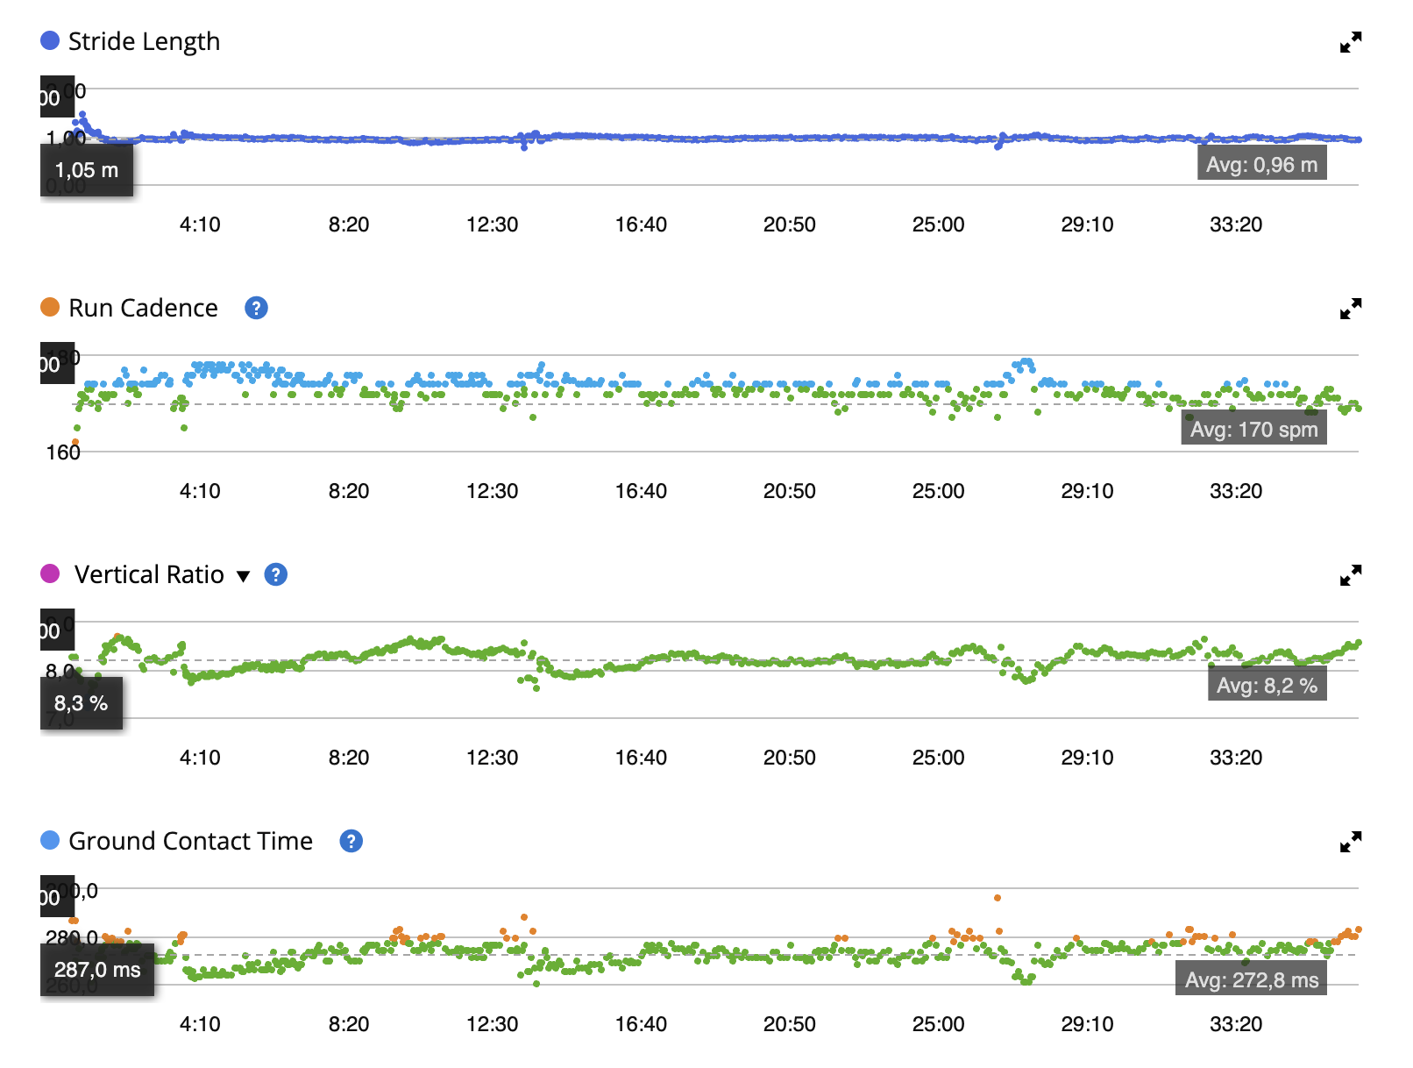1413x1068 pixels.
Task: Click the 12:30 tick on Vertical Ratio chart
Action: [x=492, y=758]
